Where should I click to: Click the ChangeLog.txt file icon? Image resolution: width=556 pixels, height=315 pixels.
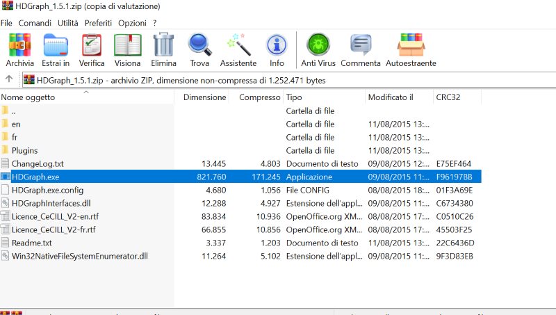click(x=5, y=163)
